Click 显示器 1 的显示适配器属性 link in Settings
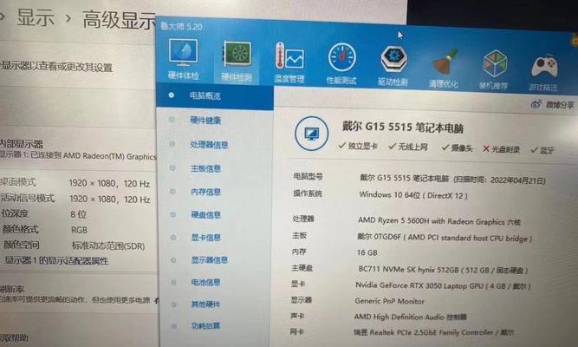The width and height of the screenshot is (578, 347). [56, 260]
